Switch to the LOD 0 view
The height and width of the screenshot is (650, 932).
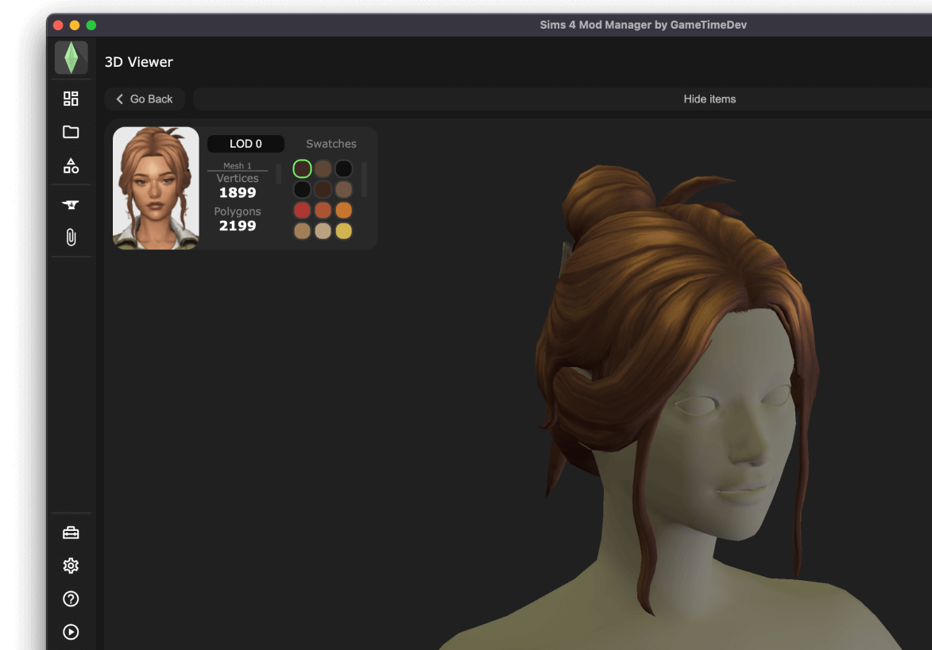[246, 143]
